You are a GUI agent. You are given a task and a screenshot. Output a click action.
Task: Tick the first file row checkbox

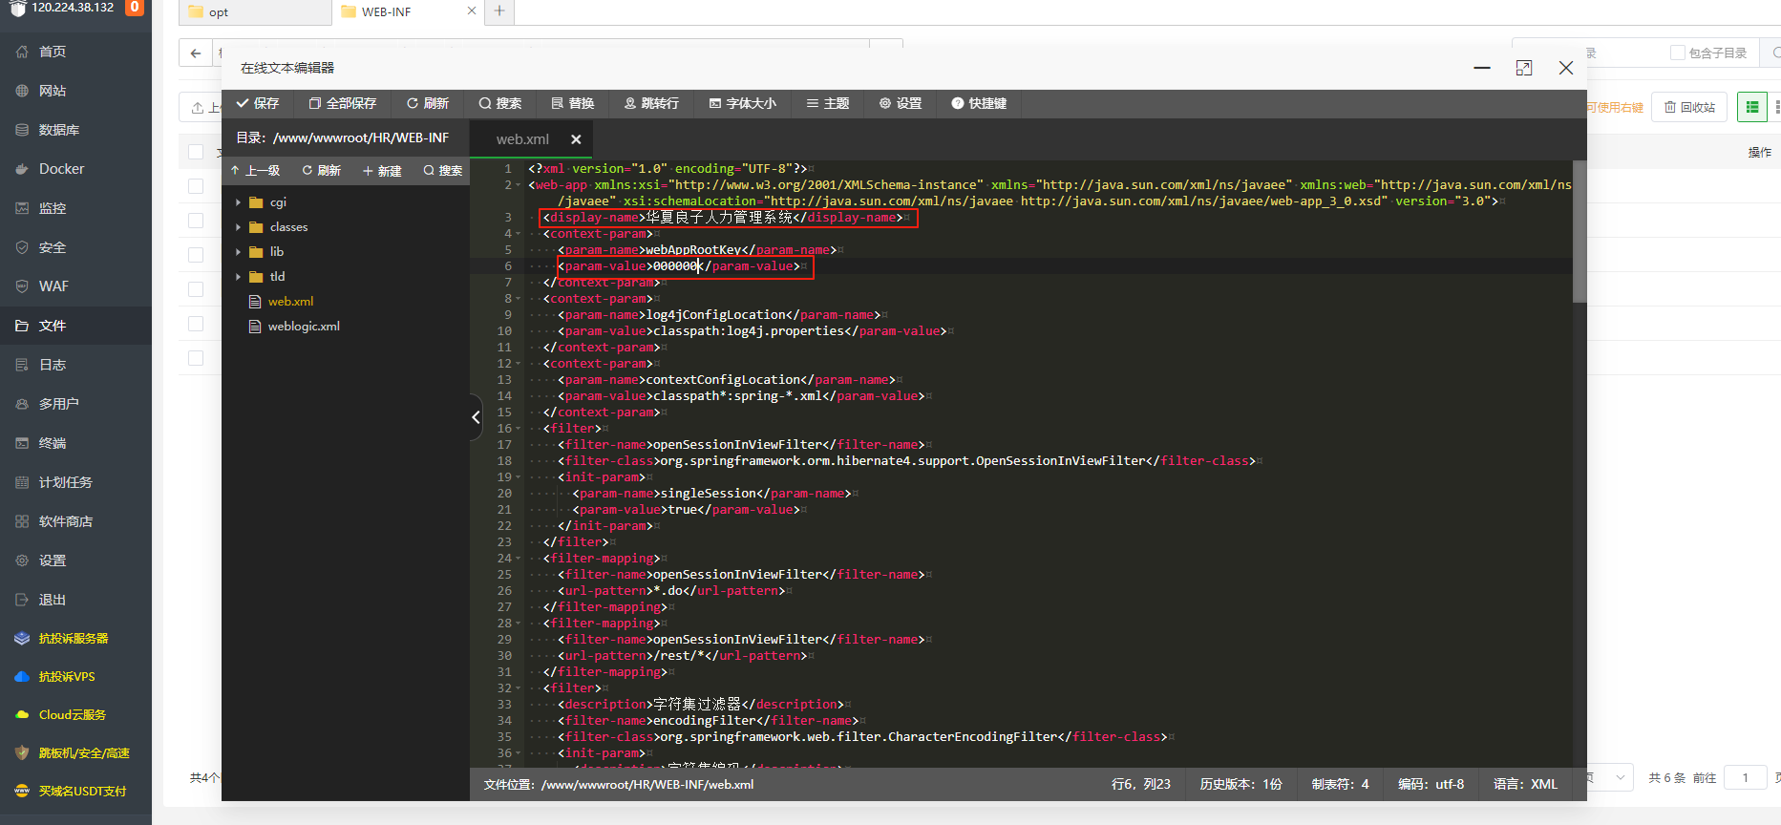point(196,186)
